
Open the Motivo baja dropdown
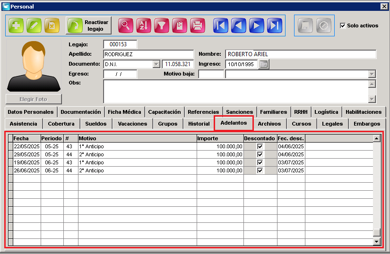(x=372, y=74)
